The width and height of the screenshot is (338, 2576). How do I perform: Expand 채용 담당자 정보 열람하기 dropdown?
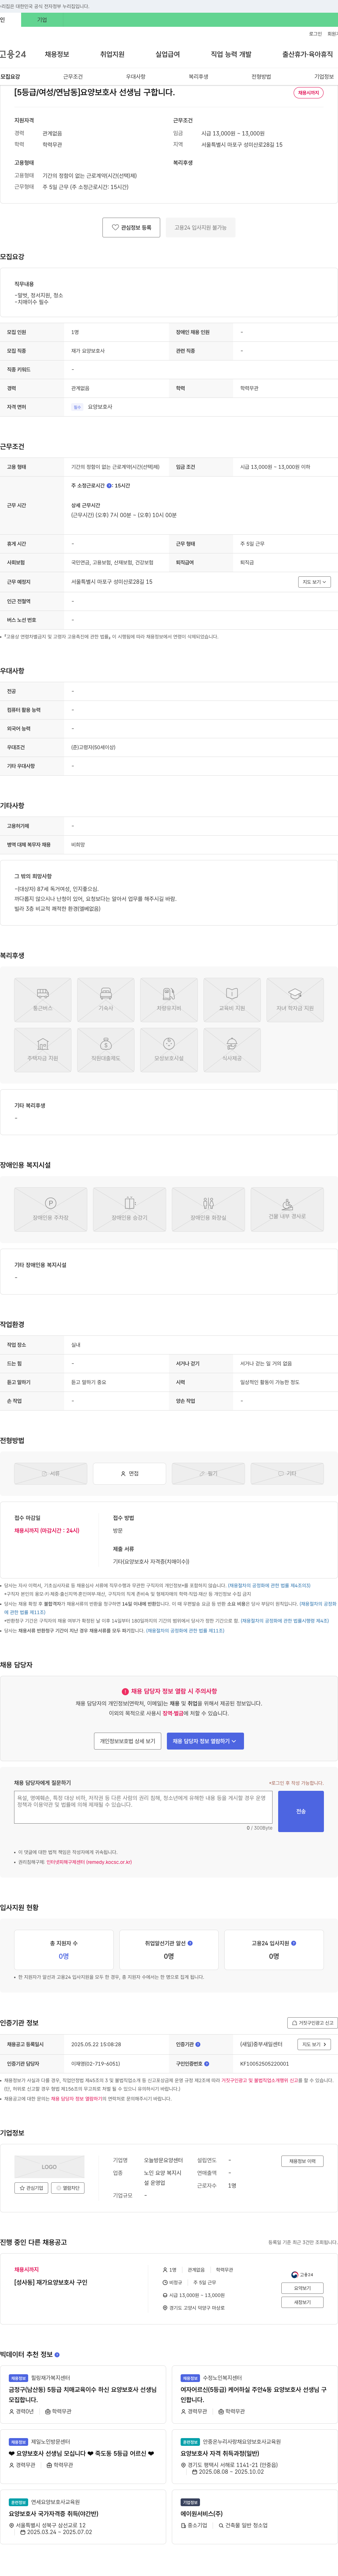205,1741
